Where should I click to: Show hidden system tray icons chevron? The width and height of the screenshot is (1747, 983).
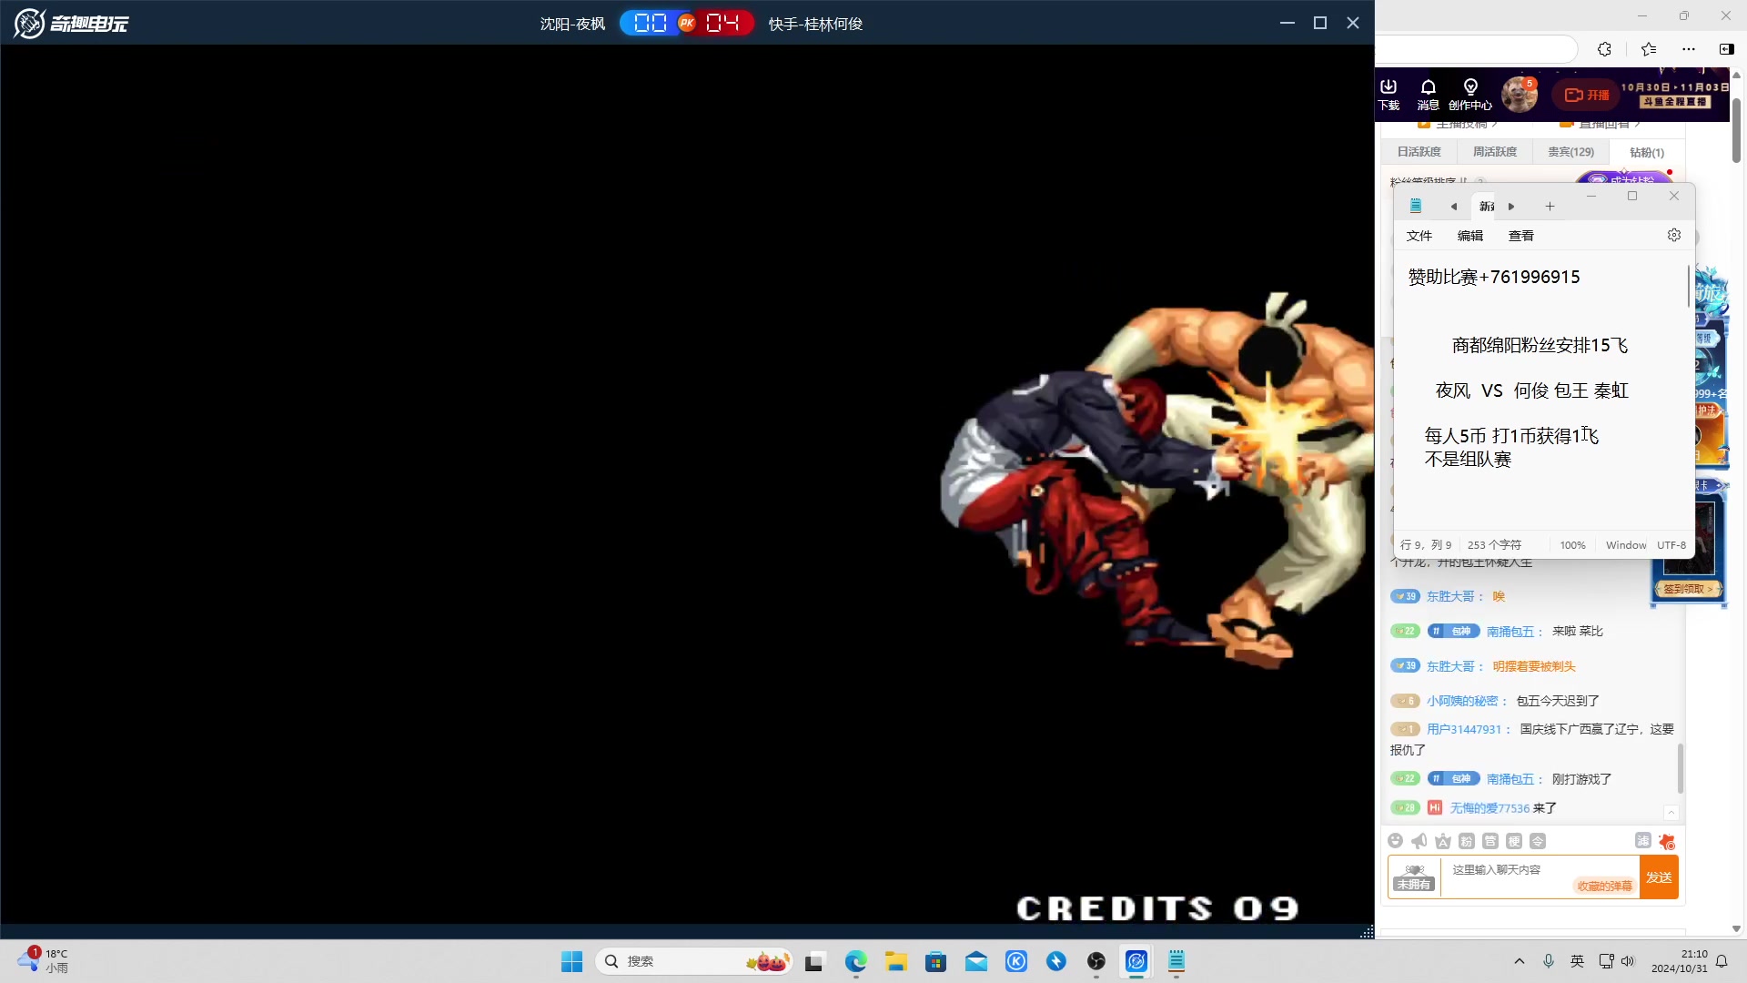click(x=1519, y=961)
